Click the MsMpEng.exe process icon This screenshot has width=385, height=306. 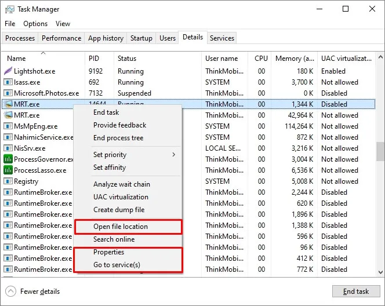click(8, 126)
